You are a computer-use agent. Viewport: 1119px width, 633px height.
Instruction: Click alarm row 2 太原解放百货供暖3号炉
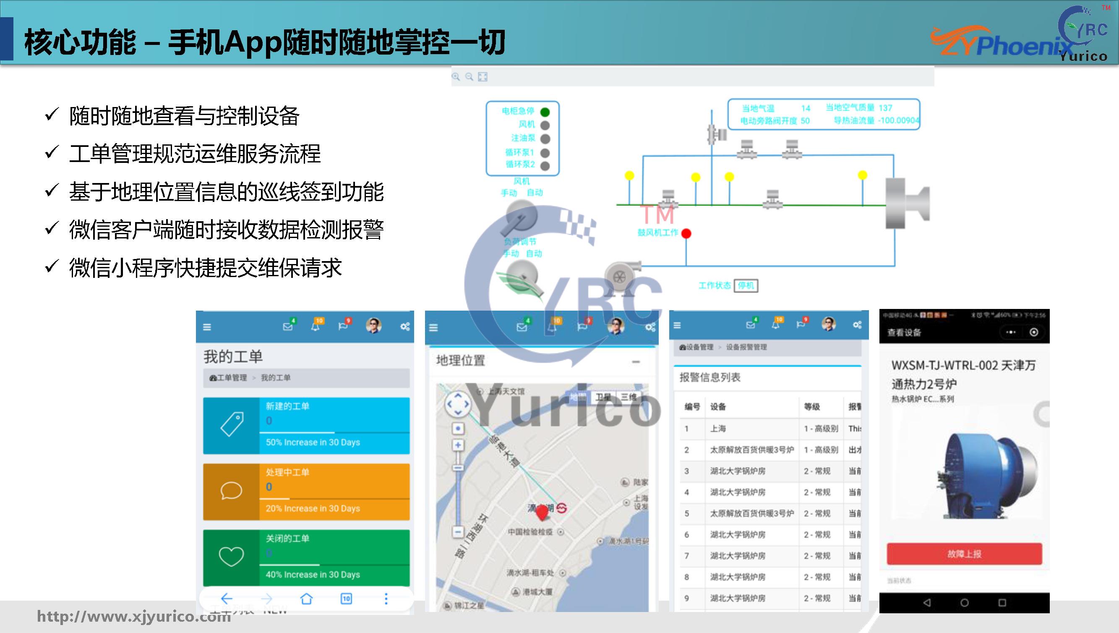coord(752,450)
